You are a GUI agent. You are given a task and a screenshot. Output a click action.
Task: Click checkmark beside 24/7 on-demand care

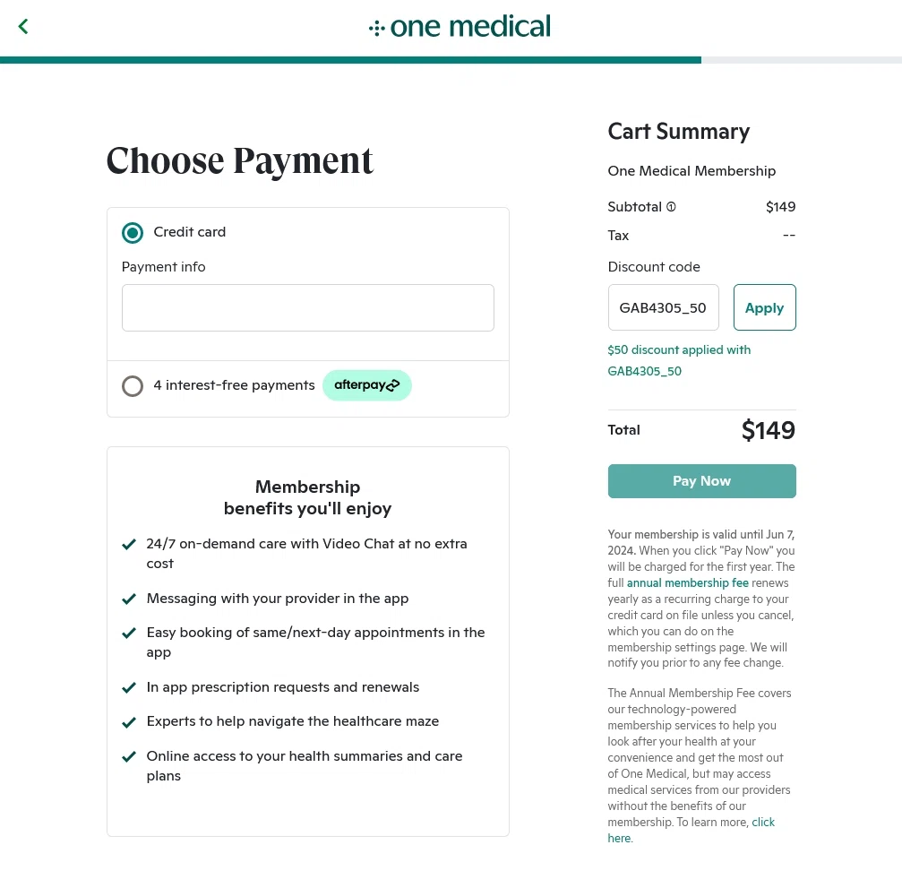[x=129, y=544]
